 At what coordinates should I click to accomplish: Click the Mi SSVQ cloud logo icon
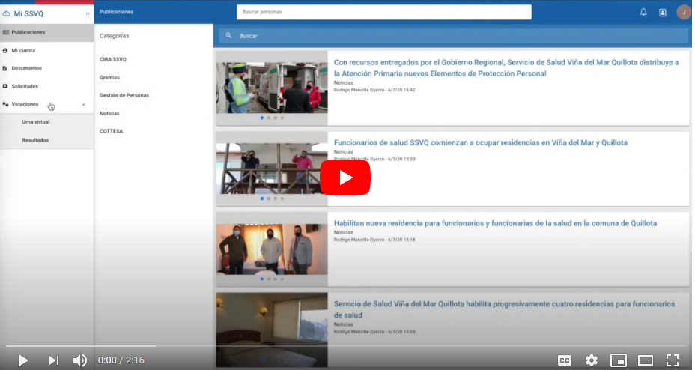pyautogui.click(x=6, y=13)
